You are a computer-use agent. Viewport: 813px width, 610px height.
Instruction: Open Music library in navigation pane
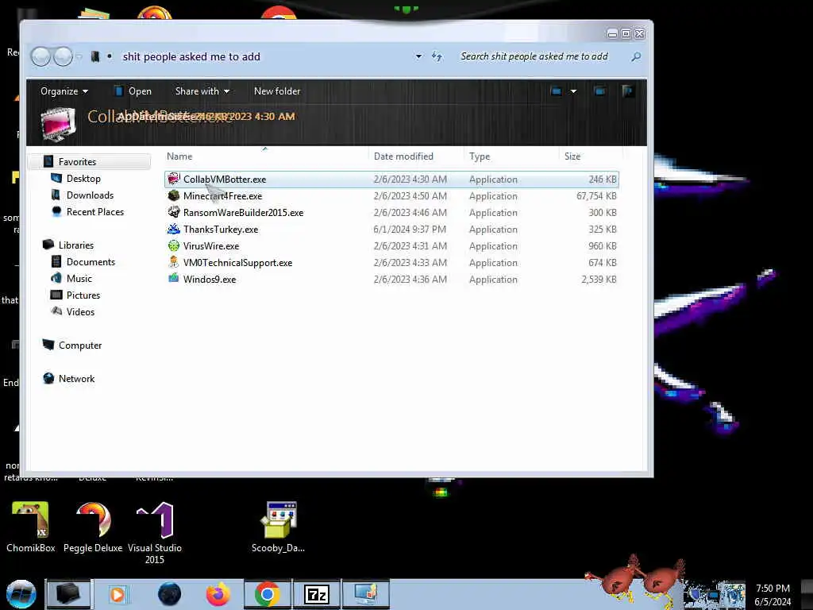coord(79,279)
